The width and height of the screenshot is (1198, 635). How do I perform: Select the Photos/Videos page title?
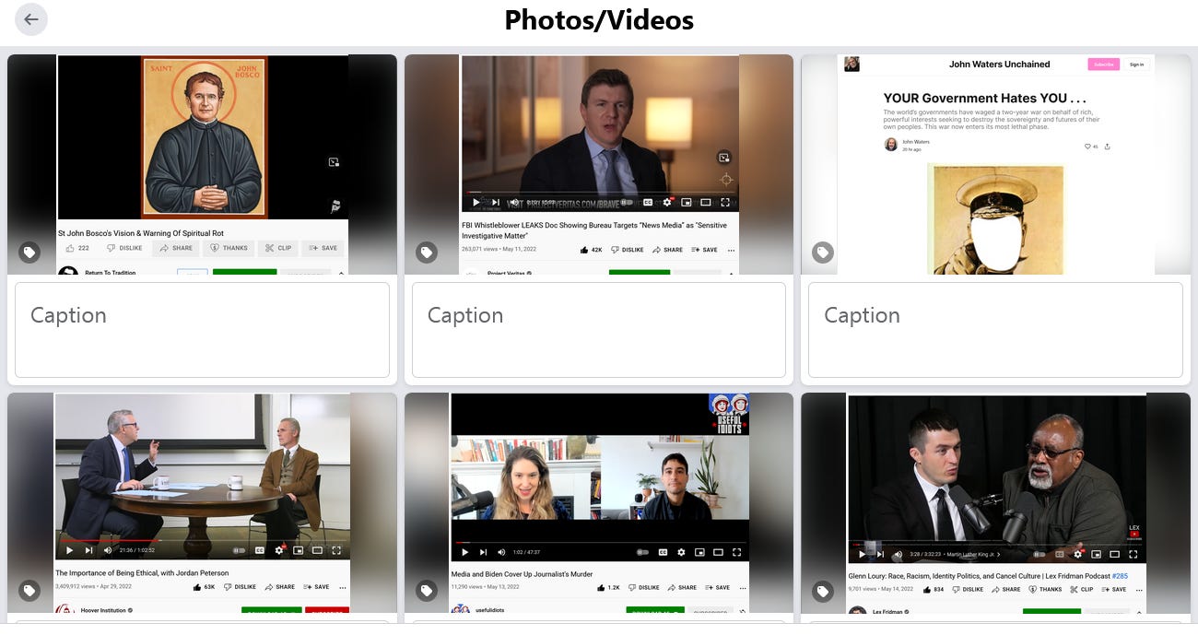(x=599, y=19)
